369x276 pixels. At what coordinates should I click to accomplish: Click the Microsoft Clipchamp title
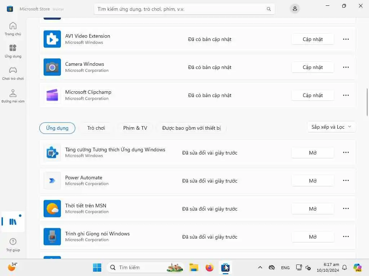(88, 92)
